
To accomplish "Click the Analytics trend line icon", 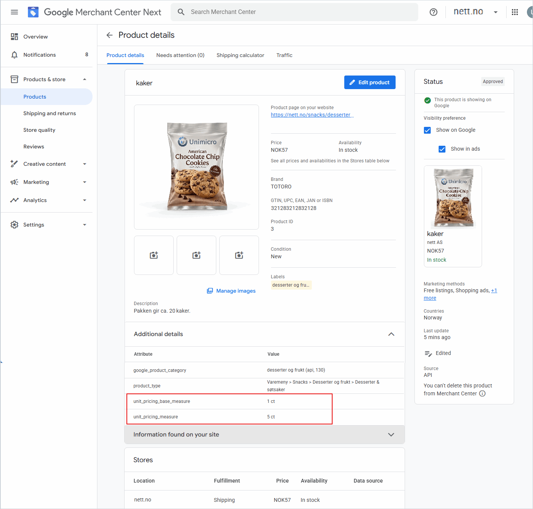I will pyautogui.click(x=14, y=200).
